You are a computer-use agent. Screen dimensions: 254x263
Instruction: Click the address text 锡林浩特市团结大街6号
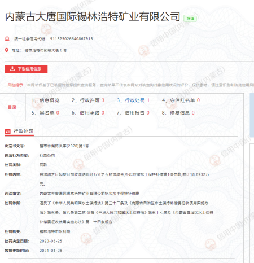(46, 50)
